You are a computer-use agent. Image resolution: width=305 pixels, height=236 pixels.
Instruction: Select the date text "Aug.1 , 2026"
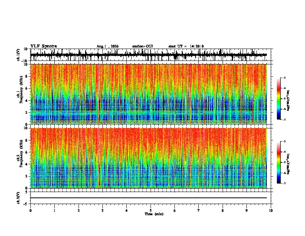pos(107,46)
